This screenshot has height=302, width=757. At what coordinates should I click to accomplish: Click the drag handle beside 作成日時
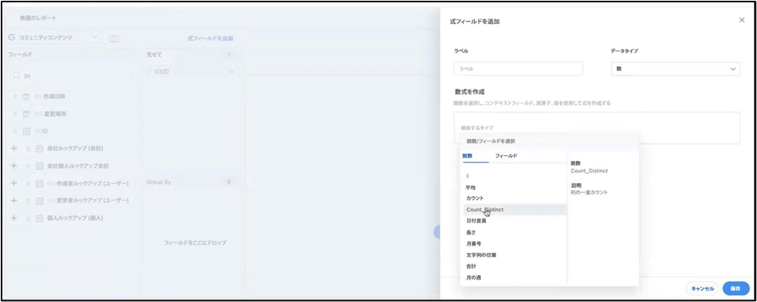click(x=15, y=97)
